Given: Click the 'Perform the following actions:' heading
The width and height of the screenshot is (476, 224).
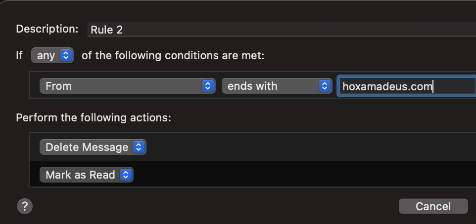Looking at the screenshot, I should pyautogui.click(x=94, y=118).
